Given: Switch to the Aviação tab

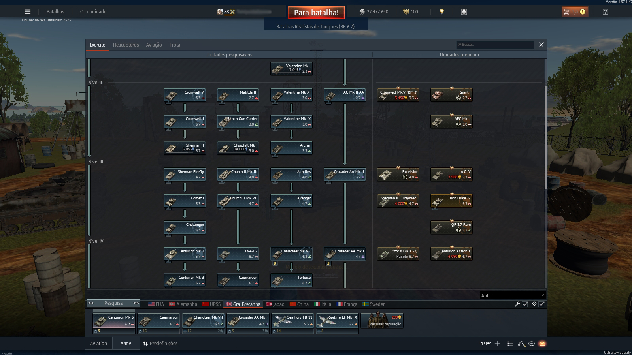Looking at the screenshot, I should tap(154, 45).
